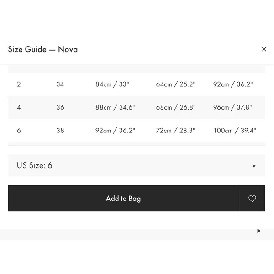Click the EU size 36 cell

click(60, 107)
